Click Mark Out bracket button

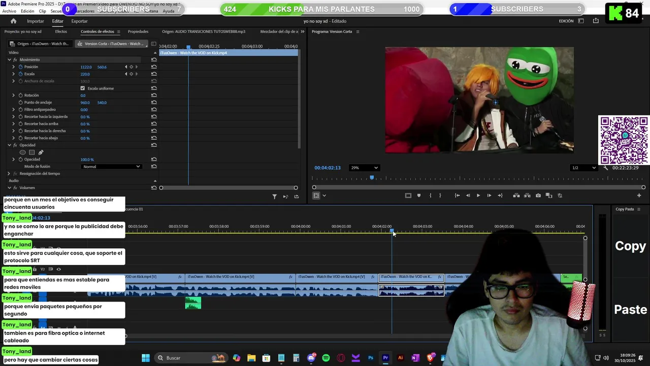click(x=440, y=196)
